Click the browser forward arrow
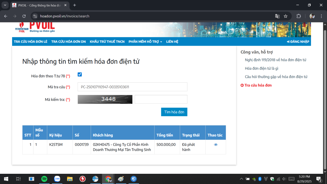This screenshot has height=184, width=327. coord(15,16)
